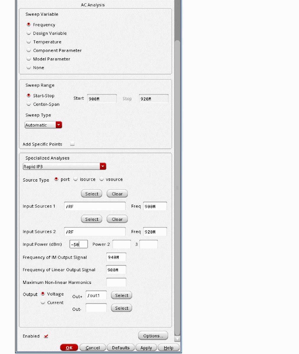299x354 pixels.
Task: Click the scrollbar down arrow
Action: pos(177,339)
